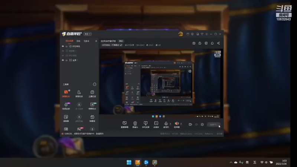Switch to the second scene tab
This screenshot has height=167, width=297.
click(78, 41)
